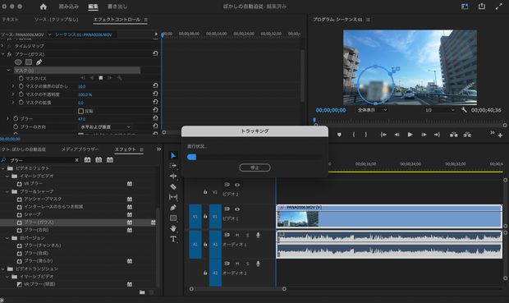Go to Out point

point(437,135)
